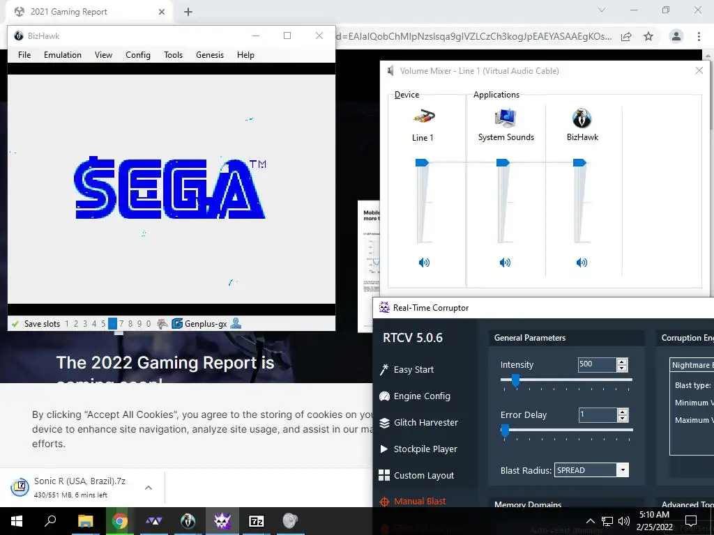Click the Genplus-gx core icon in status bar

(x=176, y=323)
